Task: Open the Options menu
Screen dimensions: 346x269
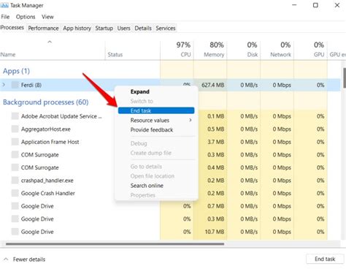Action: (x=26, y=17)
